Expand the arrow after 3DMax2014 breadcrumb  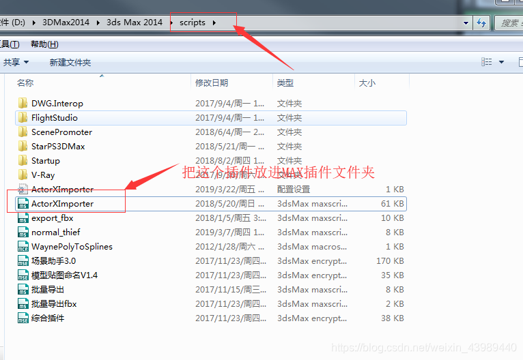tap(98, 22)
